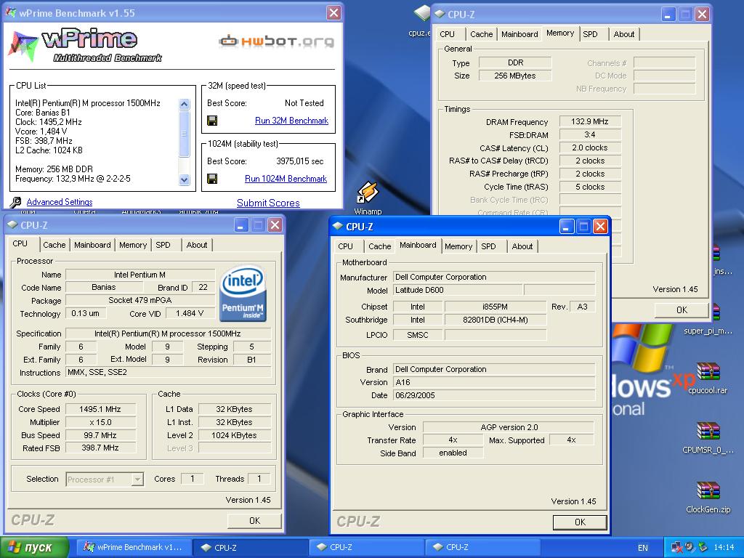Click the CAS# Latency value 2.0 clocks
Screen dimensions: 744x558
pos(590,147)
